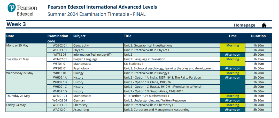This screenshot has width=279, height=118.
Task: Select the Week 3 heading
Action: [16, 24]
